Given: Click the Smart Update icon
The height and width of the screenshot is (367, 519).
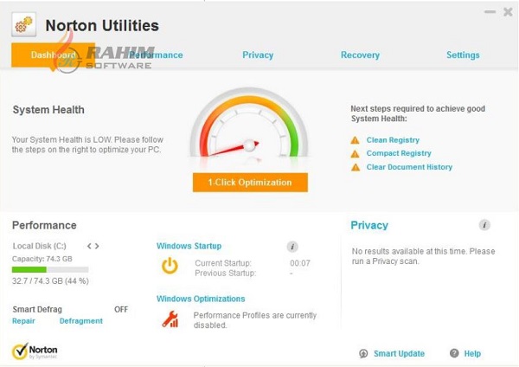Looking at the screenshot, I should tap(364, 353).
